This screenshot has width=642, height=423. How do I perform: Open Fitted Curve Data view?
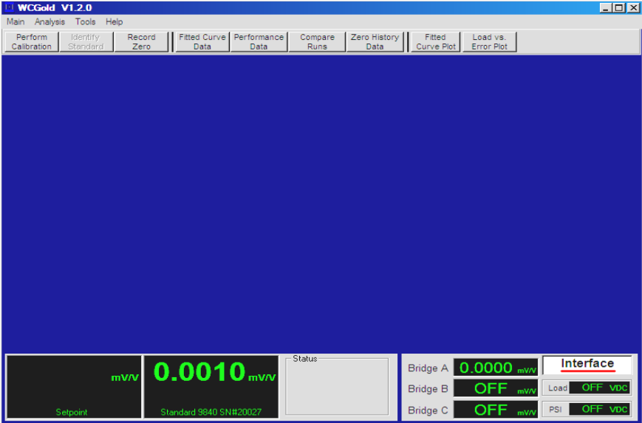[x=202, y=42]
